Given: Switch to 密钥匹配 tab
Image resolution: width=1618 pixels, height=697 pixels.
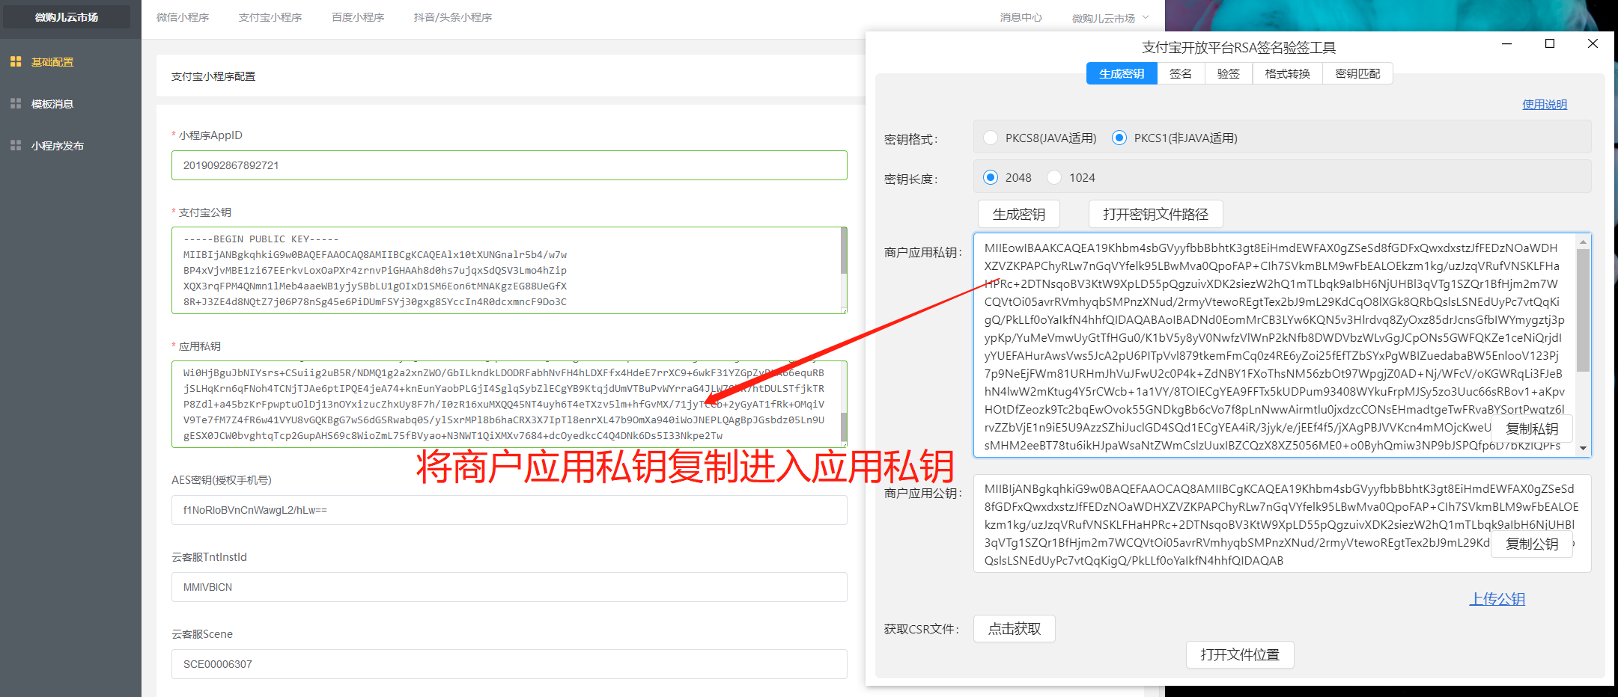Looking at the screenshot, I should coord(1357,73).
